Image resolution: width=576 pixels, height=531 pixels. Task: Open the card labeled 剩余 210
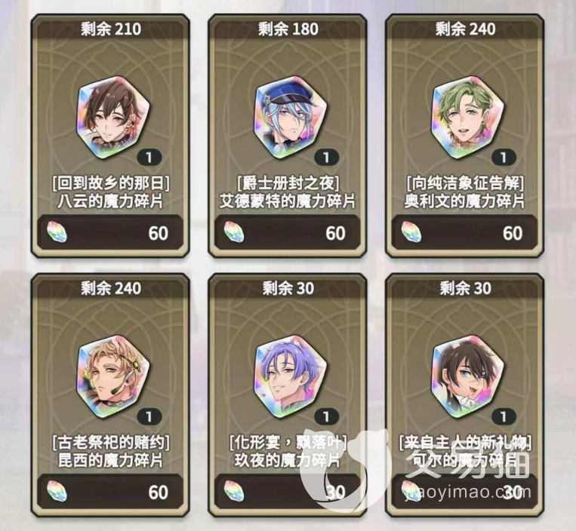coord(110,137)
